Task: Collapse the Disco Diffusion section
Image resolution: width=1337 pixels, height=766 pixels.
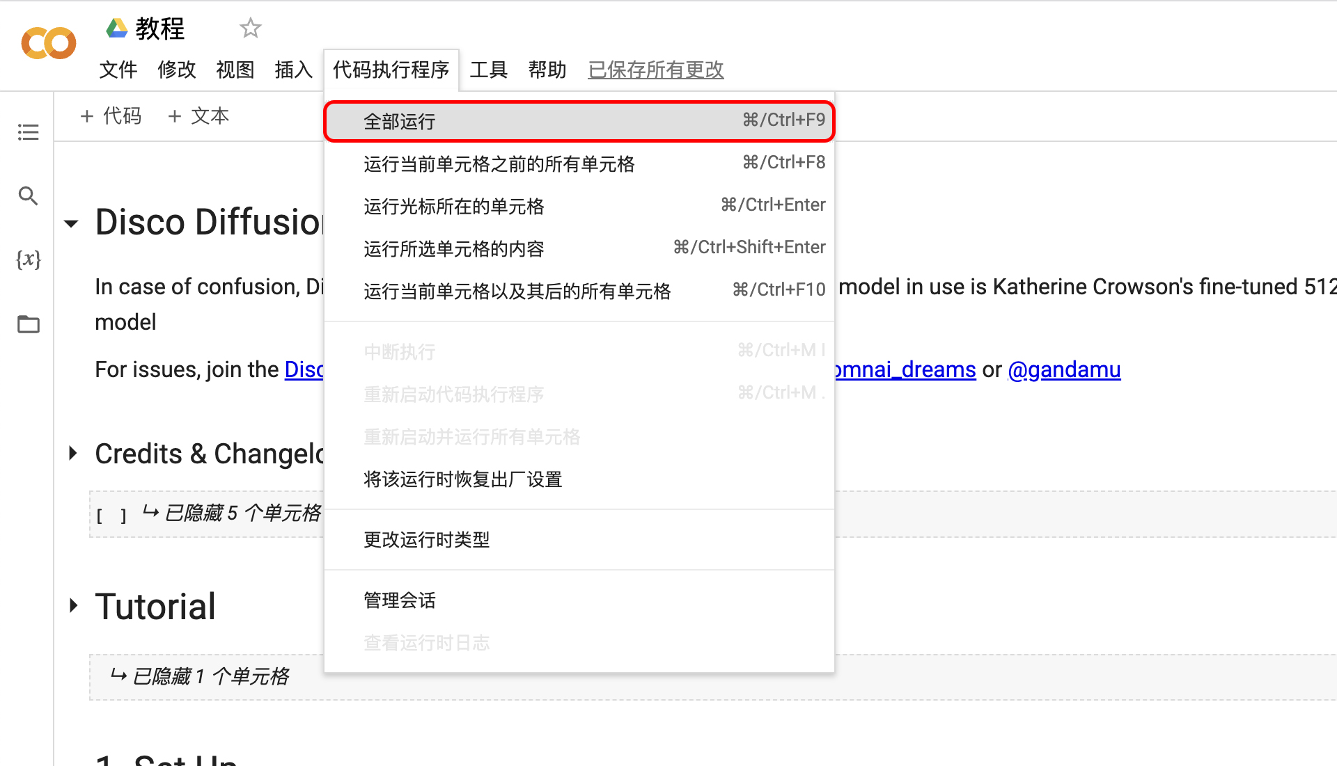Action: pyautogui.click(x=72, y=223)
